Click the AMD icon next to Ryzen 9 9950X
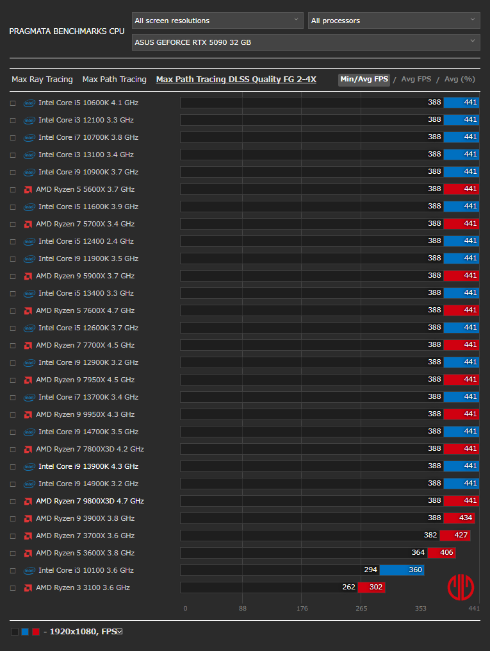Screen dimensions: 490x651 pyautogui.click(x=28, y=415)
